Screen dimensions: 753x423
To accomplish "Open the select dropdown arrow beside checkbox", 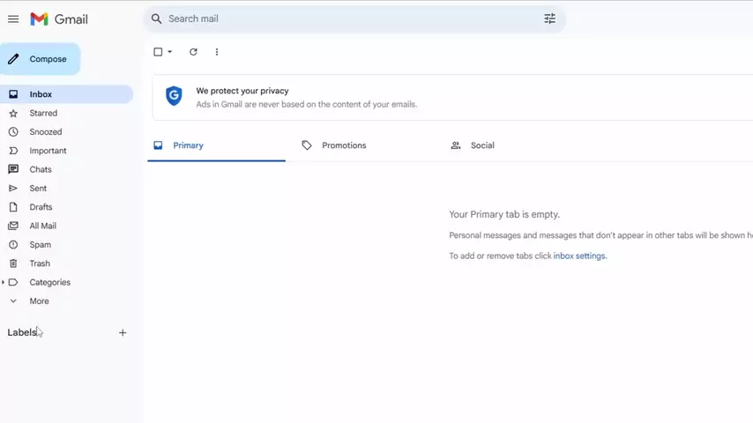I will point(170,52).
